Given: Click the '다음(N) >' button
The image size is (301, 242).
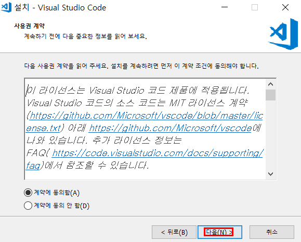Looking at the screenshot, I should [220, 232].
